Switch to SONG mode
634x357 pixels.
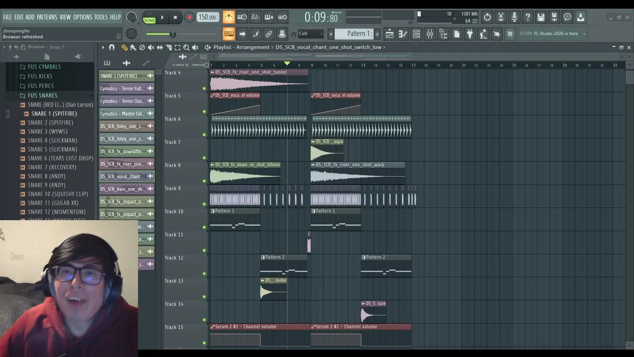tap(149, 20)
